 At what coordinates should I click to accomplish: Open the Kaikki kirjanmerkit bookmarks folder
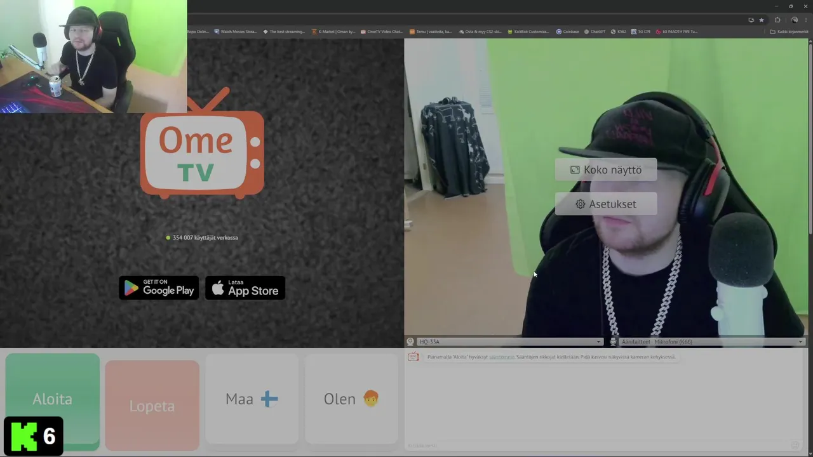pos(789,31)
